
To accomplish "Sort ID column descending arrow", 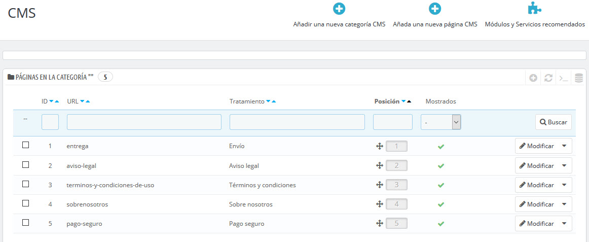I will pyautogui.click(x=52, y=101).
